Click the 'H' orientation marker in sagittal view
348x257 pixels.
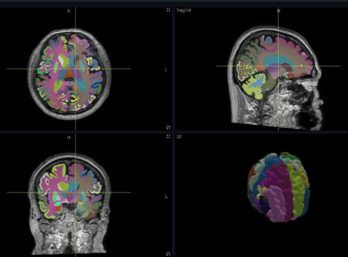279,11
